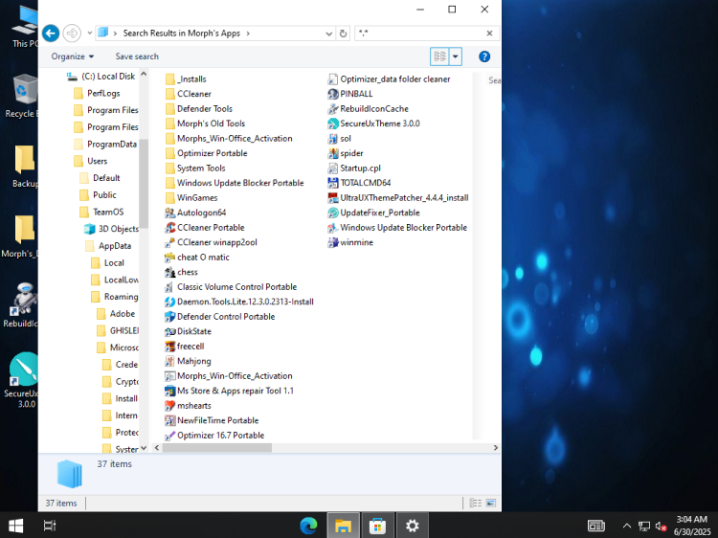Open Microsoft Edge from taskbar
The width and height of the screenshot is (718, 538).
click(x=308, y=526)
